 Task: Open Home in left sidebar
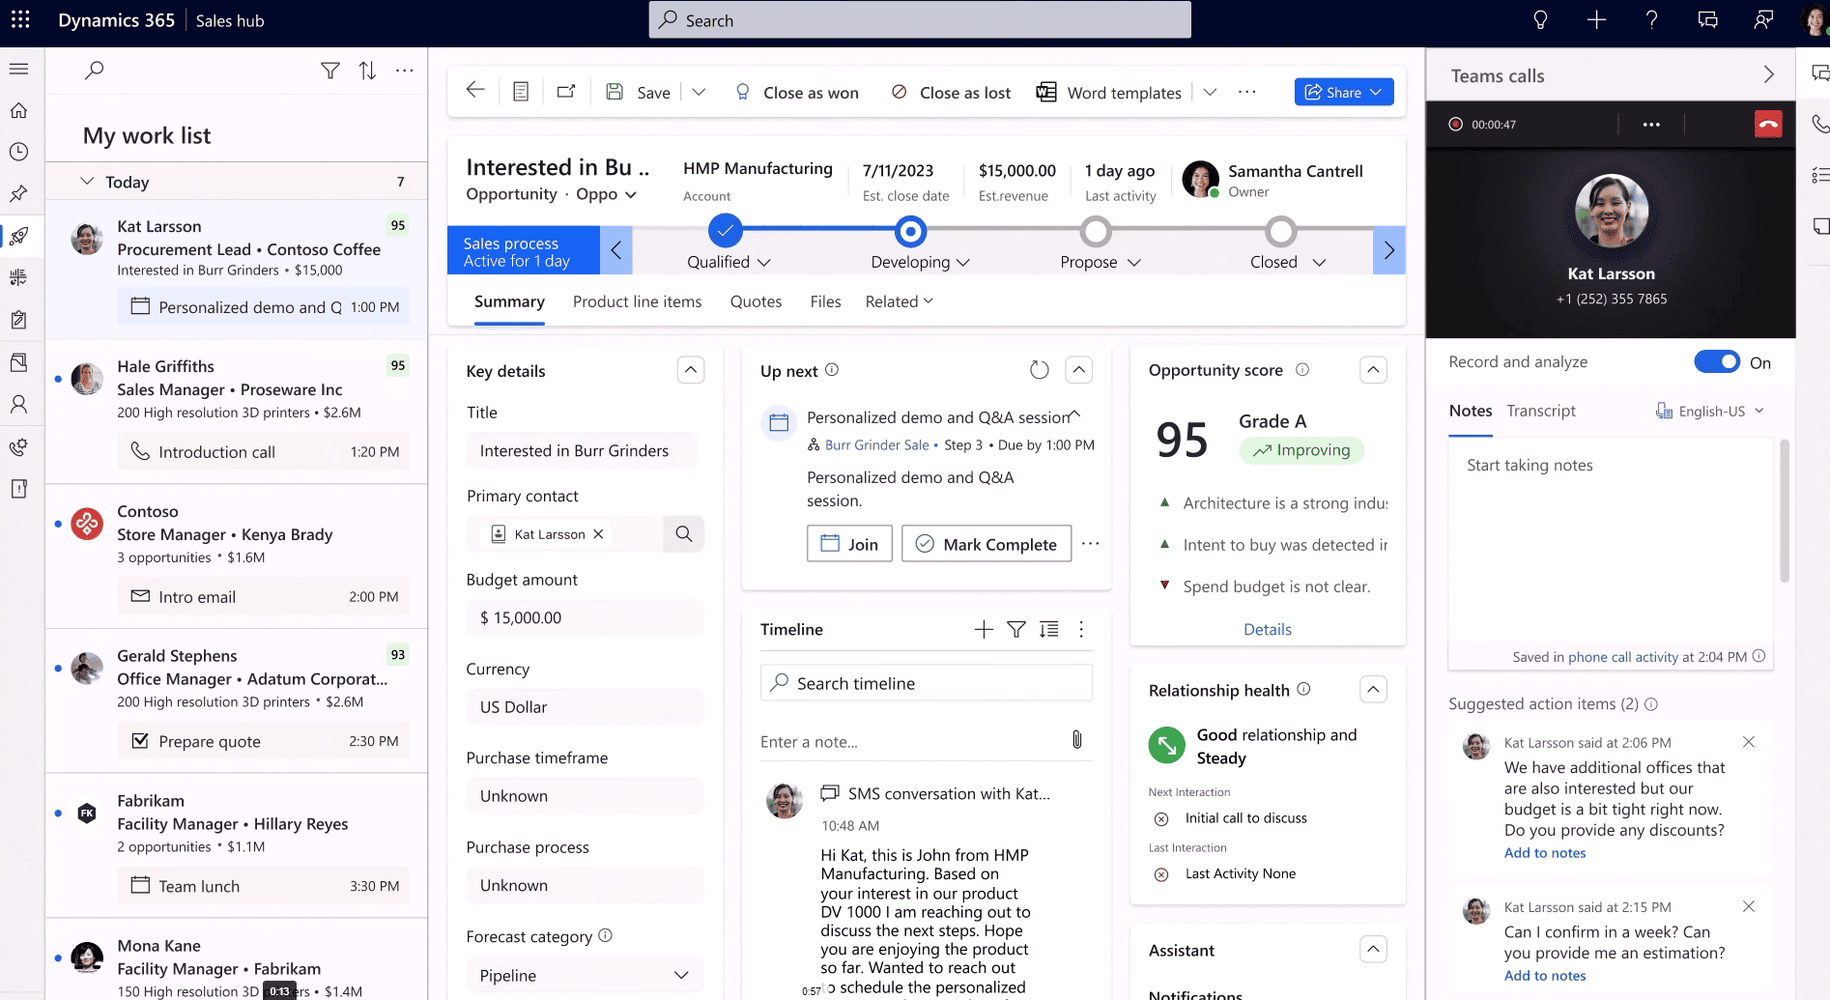[19, 111]
